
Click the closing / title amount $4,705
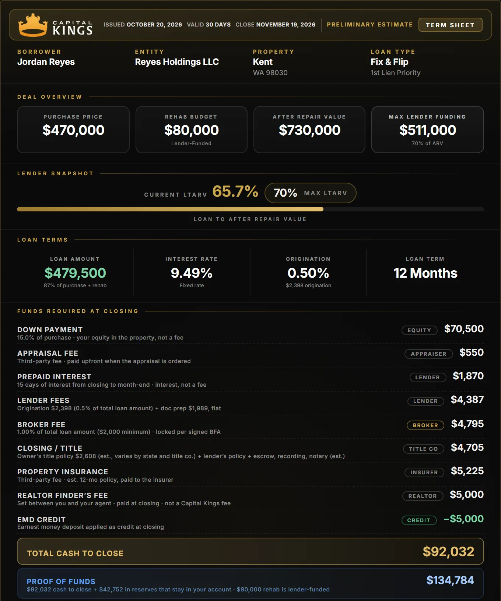pyautogui.click(x=467, y=447)
